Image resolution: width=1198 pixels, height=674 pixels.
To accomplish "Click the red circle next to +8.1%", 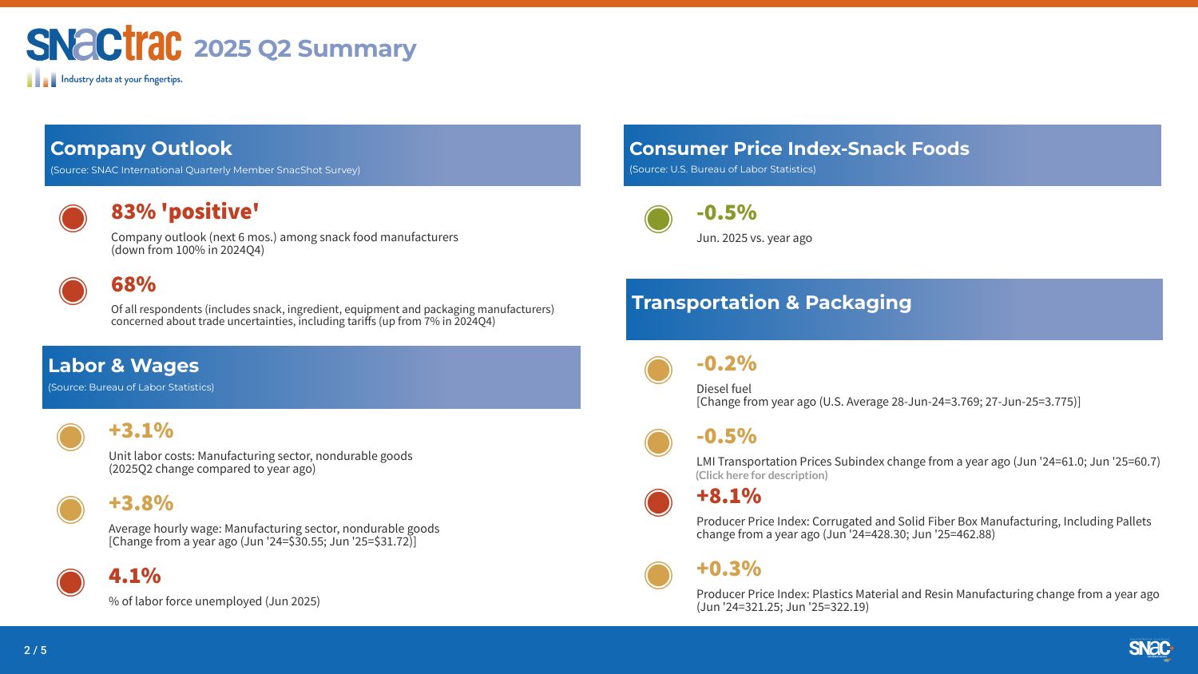I will 658,502.
